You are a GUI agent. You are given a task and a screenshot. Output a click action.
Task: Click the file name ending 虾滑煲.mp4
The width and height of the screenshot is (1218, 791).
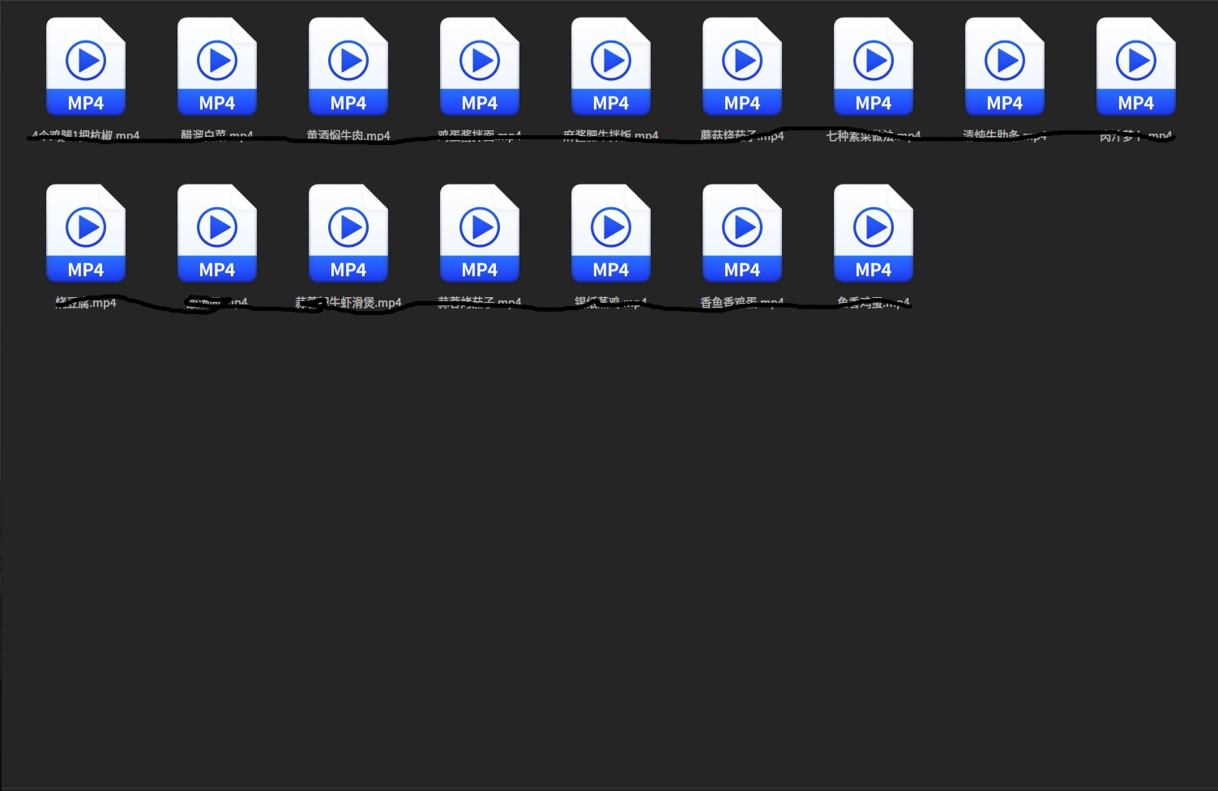(x=348, y=303)
